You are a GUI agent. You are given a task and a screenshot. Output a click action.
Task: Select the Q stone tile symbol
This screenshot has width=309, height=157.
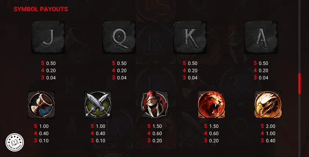tap(119, 37)
